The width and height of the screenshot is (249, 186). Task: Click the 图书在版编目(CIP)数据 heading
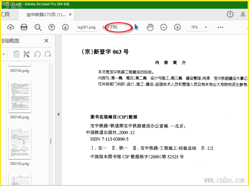pos(114,117)
